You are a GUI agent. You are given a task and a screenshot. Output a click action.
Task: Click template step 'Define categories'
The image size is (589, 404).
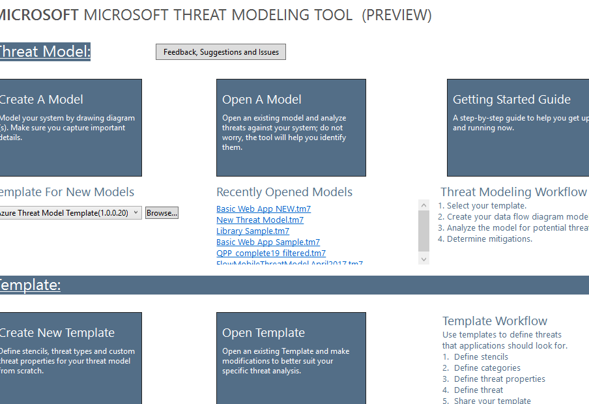[481, 368]
